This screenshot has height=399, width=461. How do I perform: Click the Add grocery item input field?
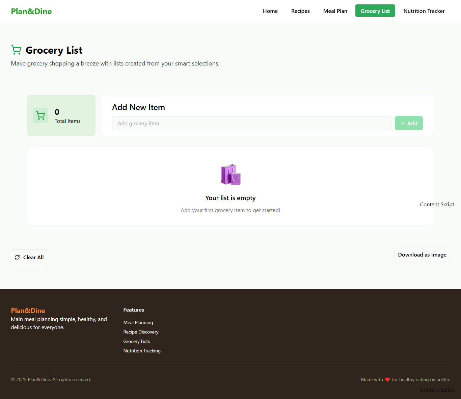tap(251, 123)
